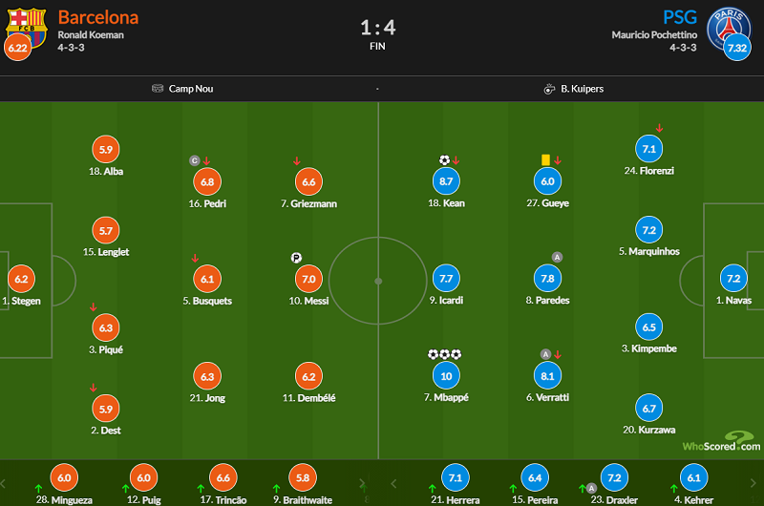The height and width of the screenshot is (506, 764).
Task: Open the Barcelona team name link
Action: (98, 17)
